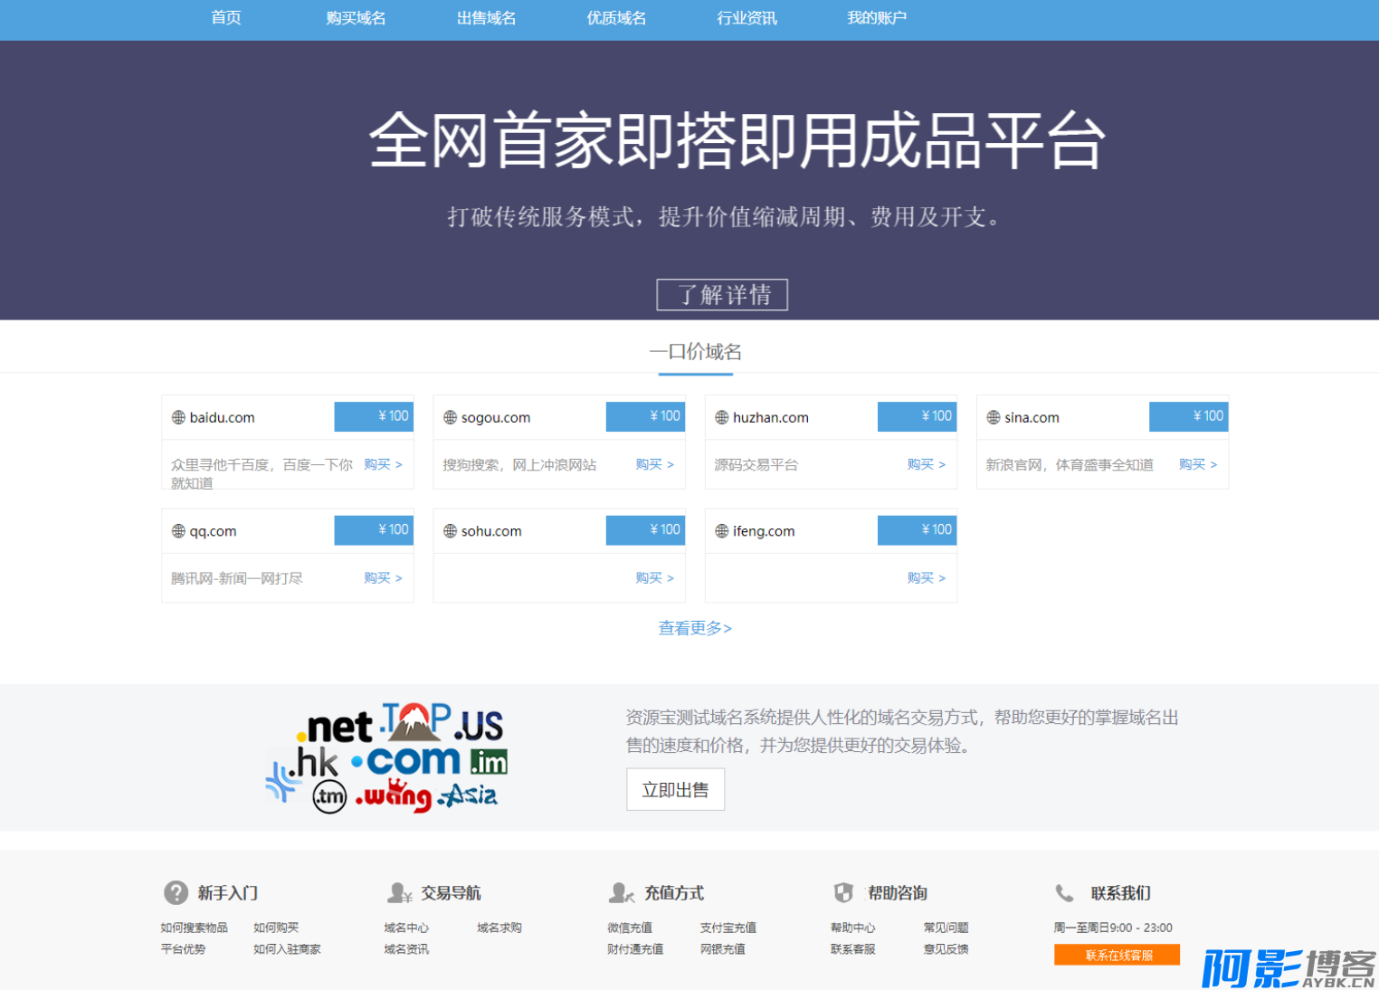This screenshot has height=990, width=1379.
Task: Open the ifeng.com domain name
Action: (x=764, y=531)
